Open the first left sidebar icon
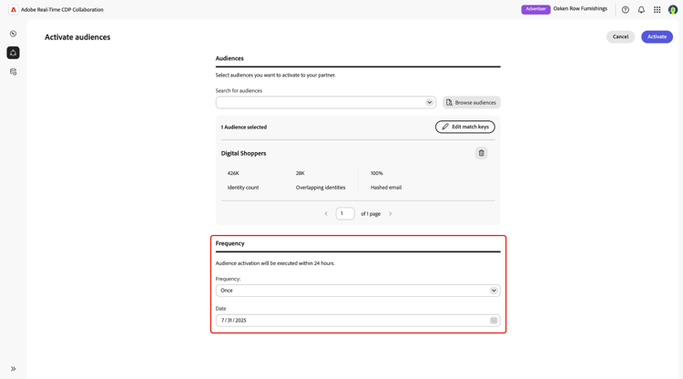Image resolution: width=683 pixels, height=379 pixels. point(14,34)
